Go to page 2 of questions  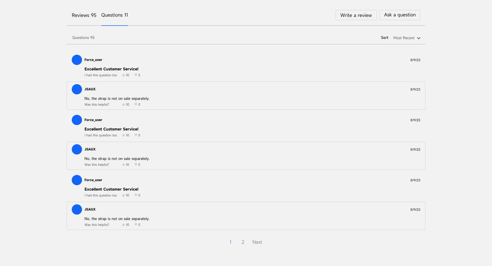pos(243,242)
